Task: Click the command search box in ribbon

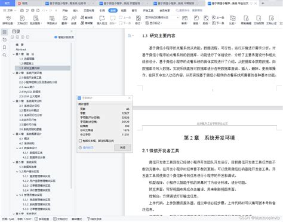Action: [189, 10]
